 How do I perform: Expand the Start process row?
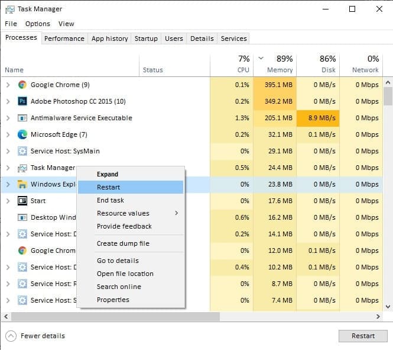click(x=8, y=201)
